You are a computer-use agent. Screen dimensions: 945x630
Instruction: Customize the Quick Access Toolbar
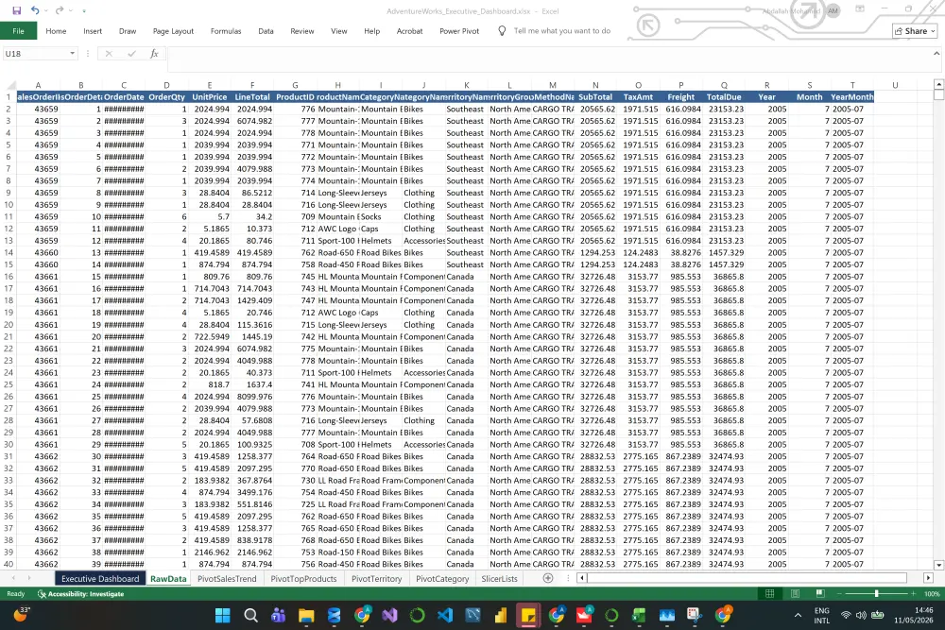tap(84, 10)
